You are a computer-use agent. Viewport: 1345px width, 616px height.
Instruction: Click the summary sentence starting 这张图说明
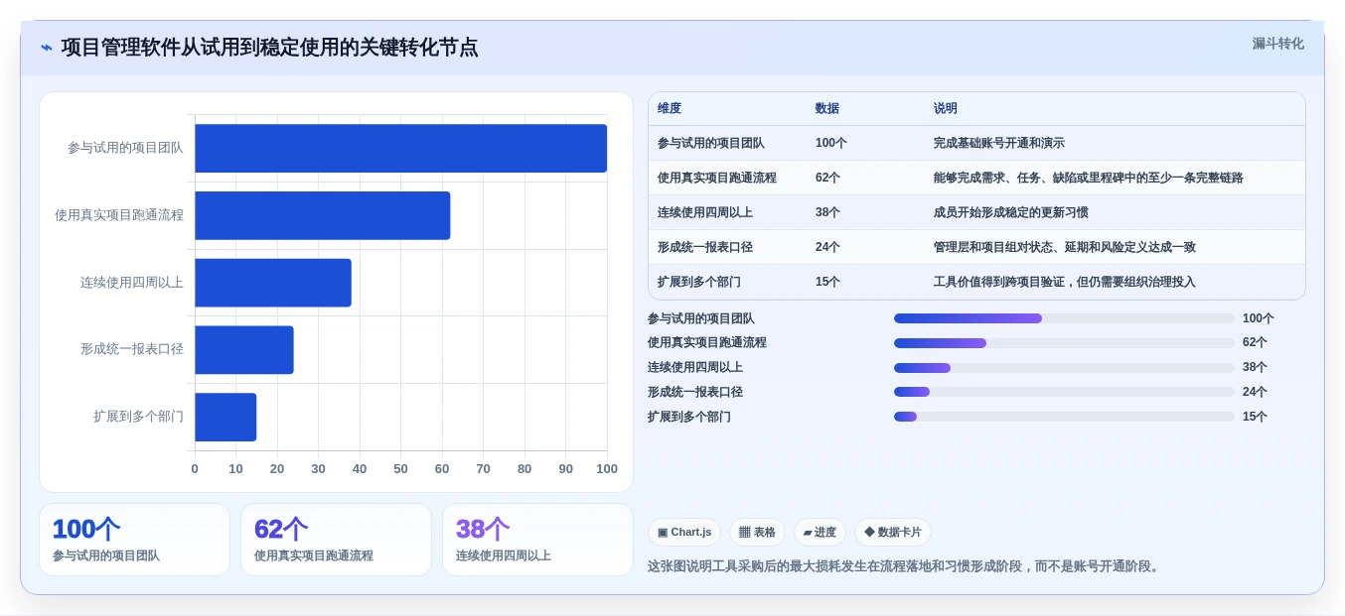pos(904,566)
